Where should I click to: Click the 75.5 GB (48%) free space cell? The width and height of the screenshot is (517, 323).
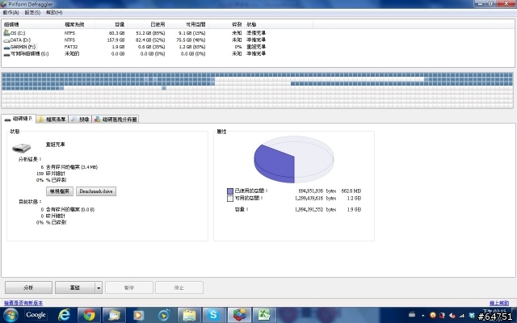[191, 40]
